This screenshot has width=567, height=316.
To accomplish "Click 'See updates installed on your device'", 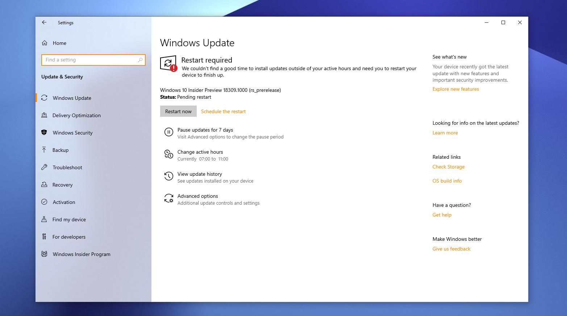I will pyautogui.click(x=215, y=181).
